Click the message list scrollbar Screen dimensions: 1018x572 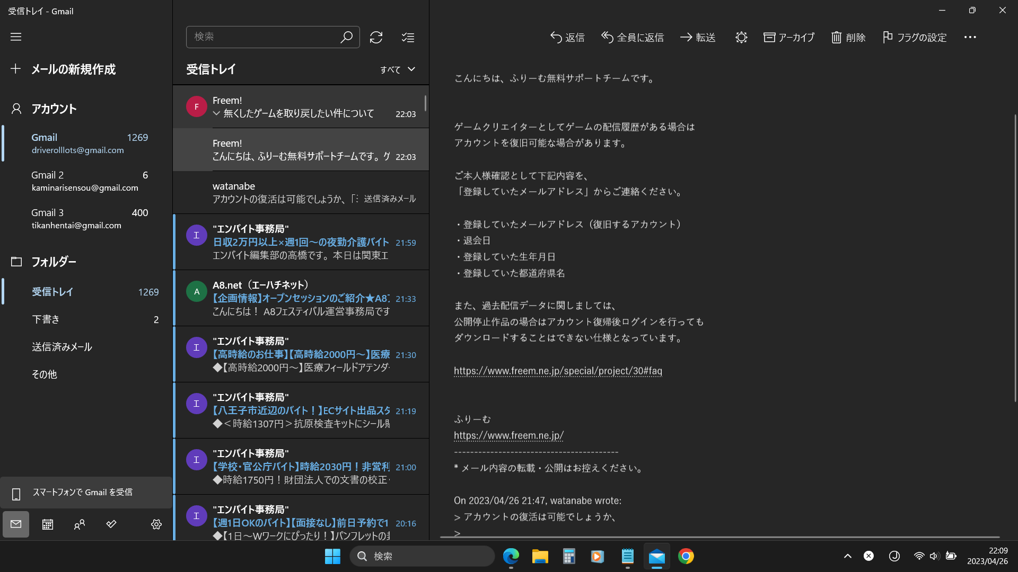(425, 104)
